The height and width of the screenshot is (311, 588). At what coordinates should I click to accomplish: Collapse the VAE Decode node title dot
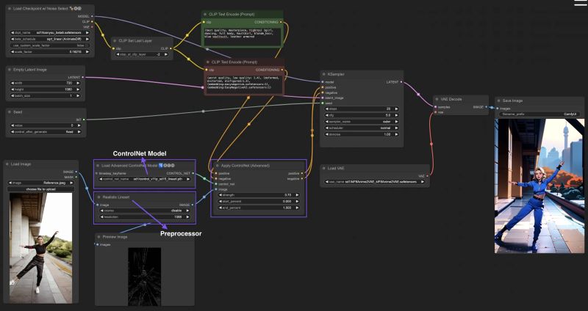pos(437,100)
